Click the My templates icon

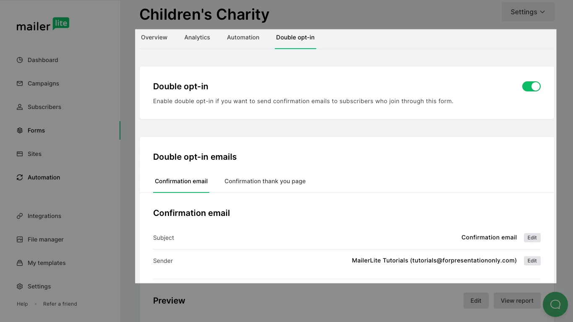20,263
